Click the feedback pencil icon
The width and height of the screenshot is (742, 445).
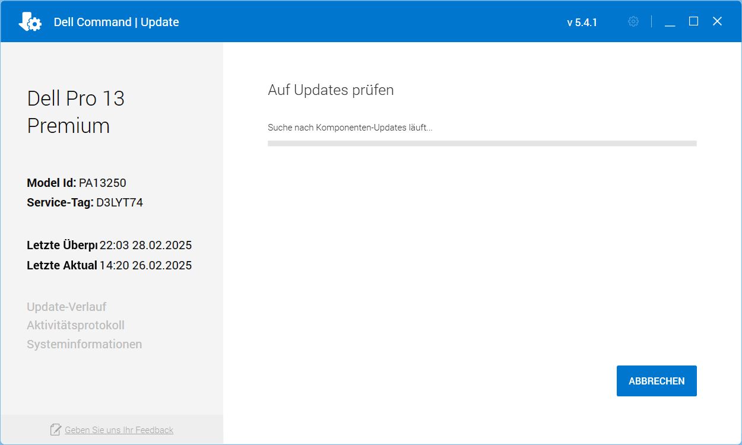[56, 430]
